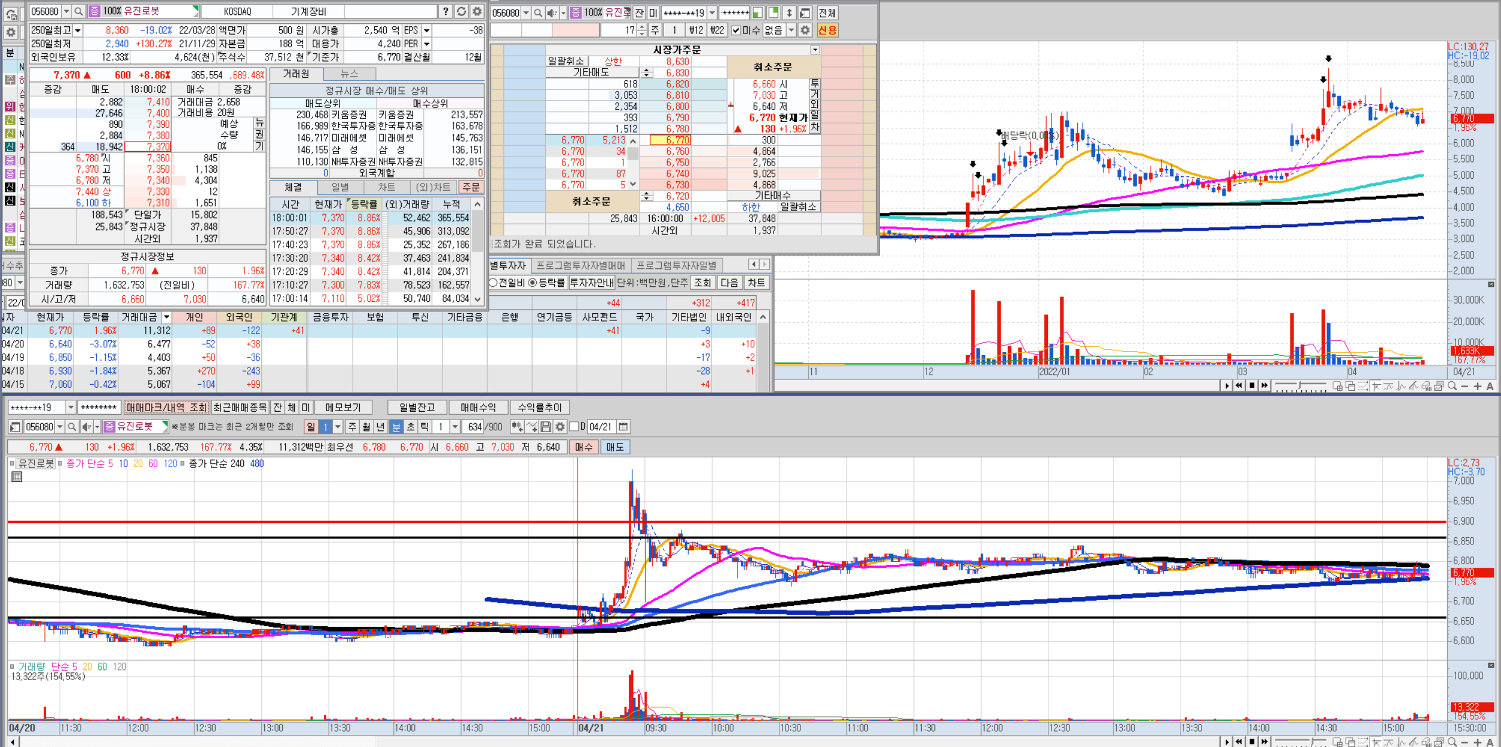Click the up-down arrow icon in order window header

pyautogui.click(x=789, y=13)
